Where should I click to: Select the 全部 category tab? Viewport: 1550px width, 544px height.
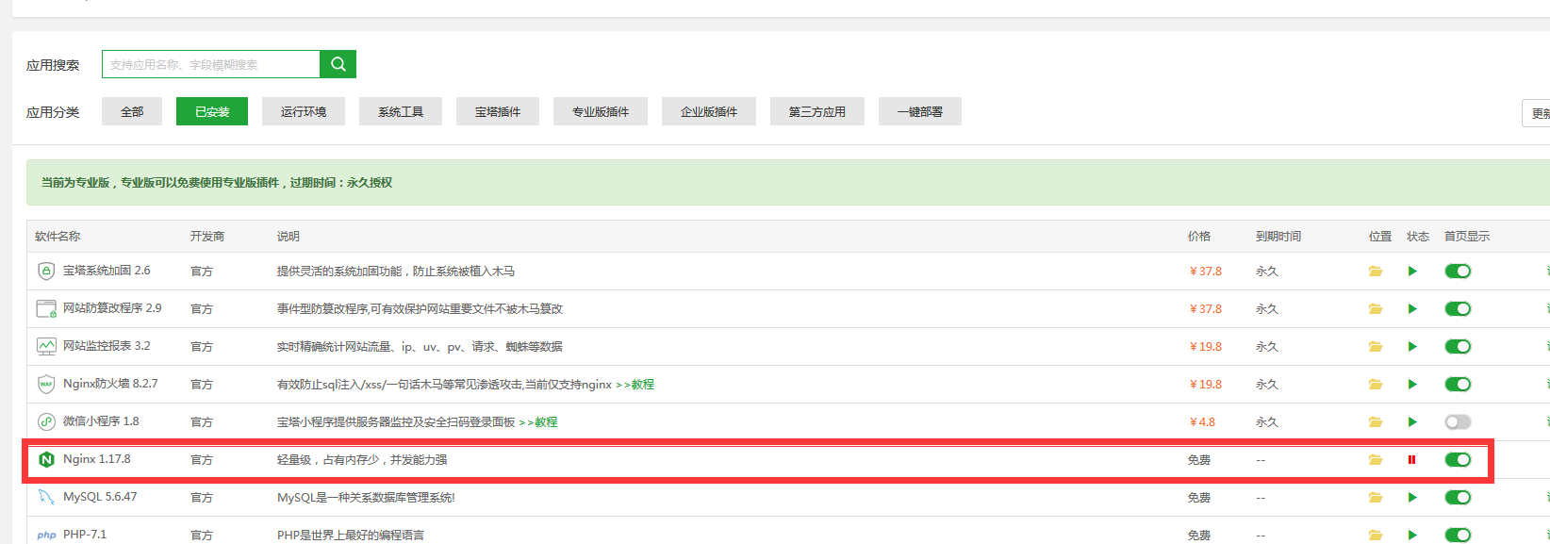coord(132,111)
